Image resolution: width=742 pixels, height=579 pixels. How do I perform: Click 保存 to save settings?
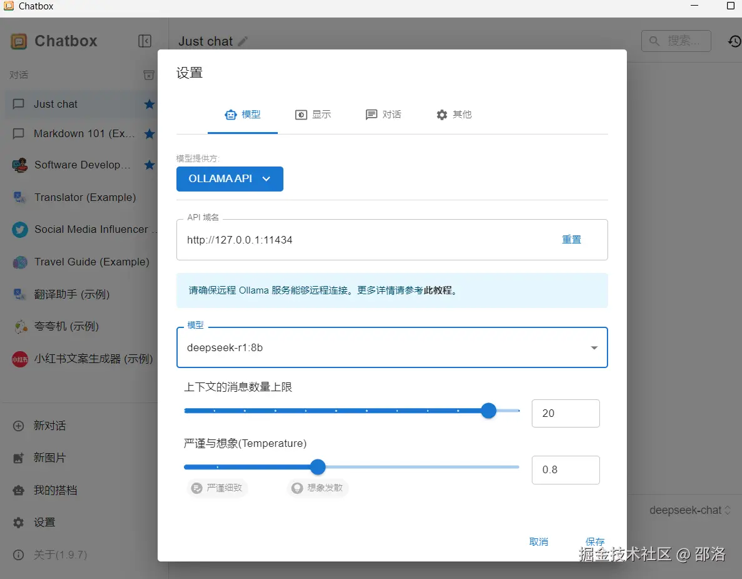(595, 541)
